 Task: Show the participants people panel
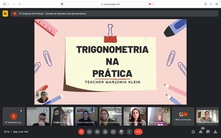click(x=201, y=132)
